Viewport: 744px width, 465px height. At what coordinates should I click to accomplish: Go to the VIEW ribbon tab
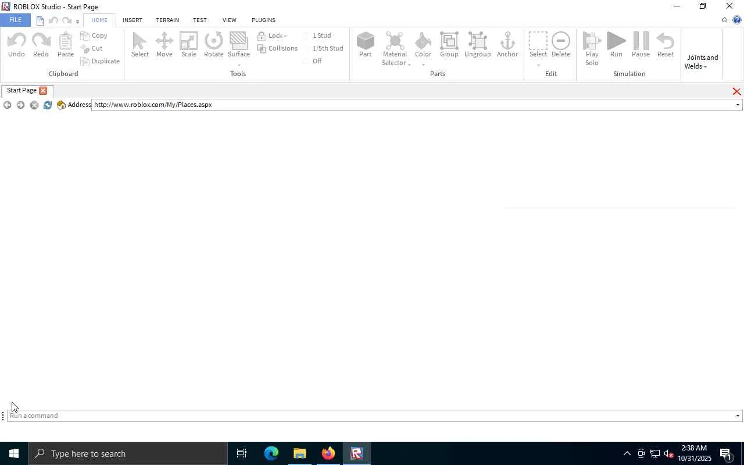tap(230, 20)
